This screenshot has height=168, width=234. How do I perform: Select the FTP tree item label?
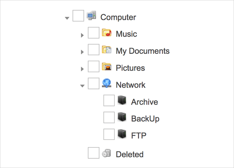coord(139,135)
